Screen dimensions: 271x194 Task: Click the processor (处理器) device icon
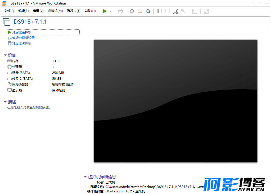click(x=10, y=67)
